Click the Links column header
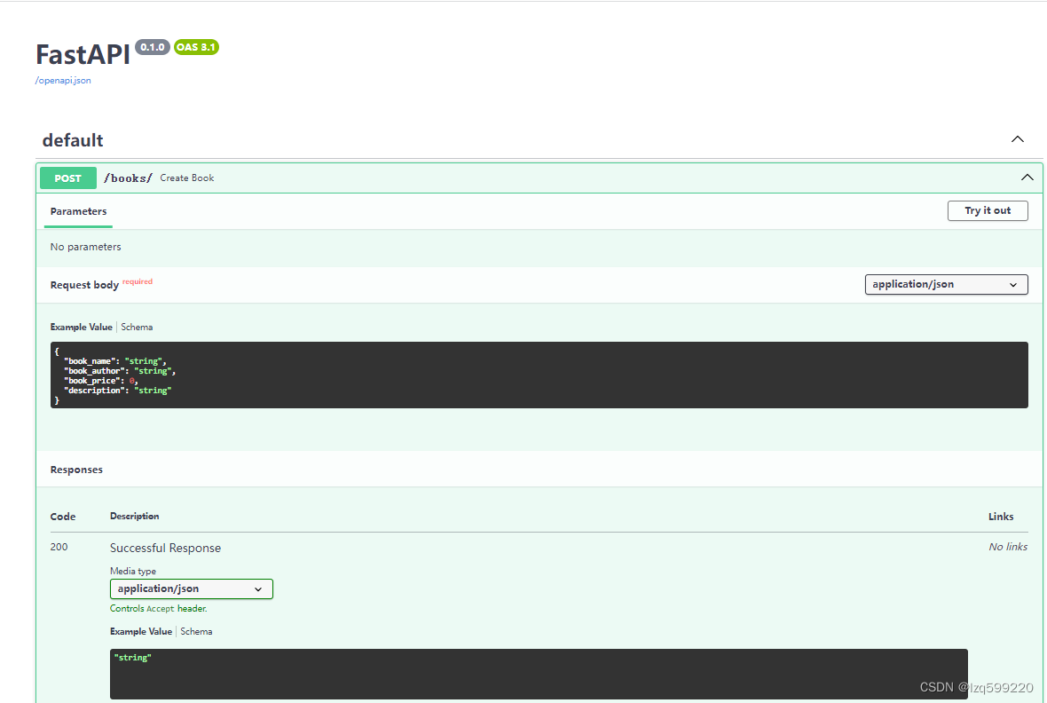This screenshot has width=1047, height=703. pos(1001,517)
